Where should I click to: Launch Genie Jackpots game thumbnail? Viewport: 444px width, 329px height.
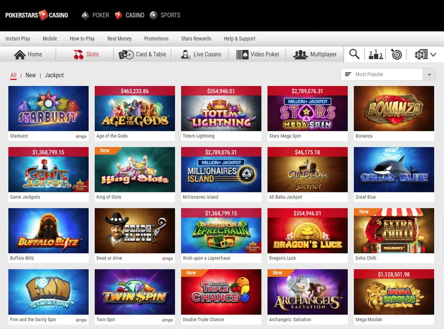(x=48, y=170)
